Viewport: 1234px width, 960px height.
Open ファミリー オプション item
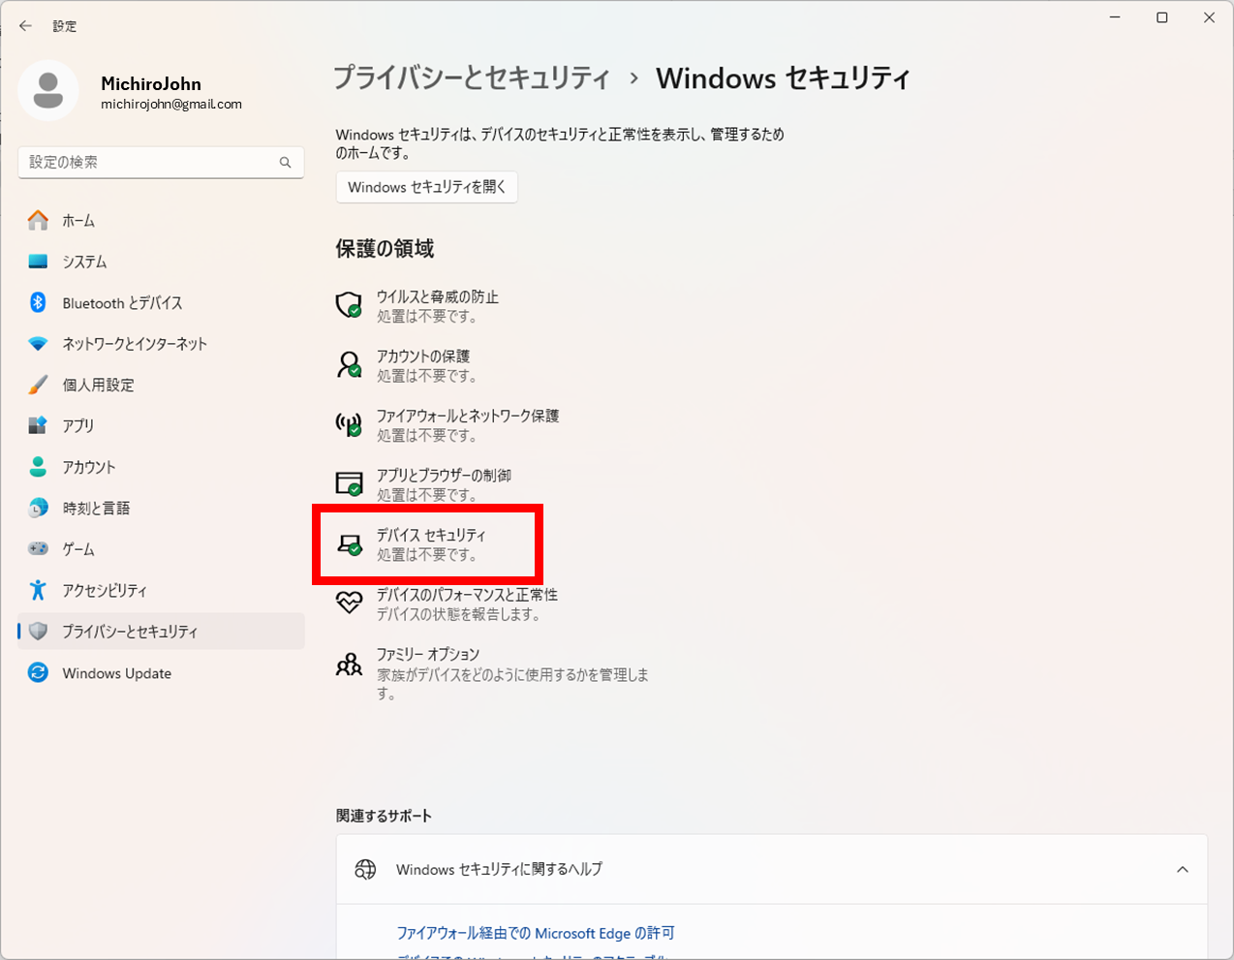coord(492,673)
